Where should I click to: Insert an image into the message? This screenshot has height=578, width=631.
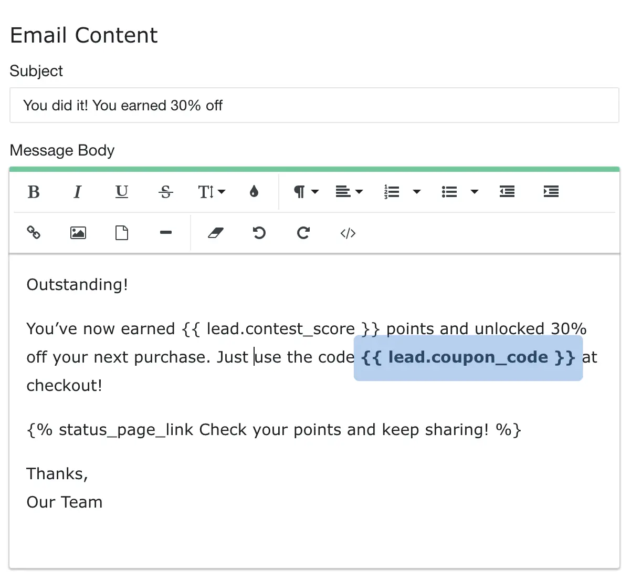[x=78, y=233]
